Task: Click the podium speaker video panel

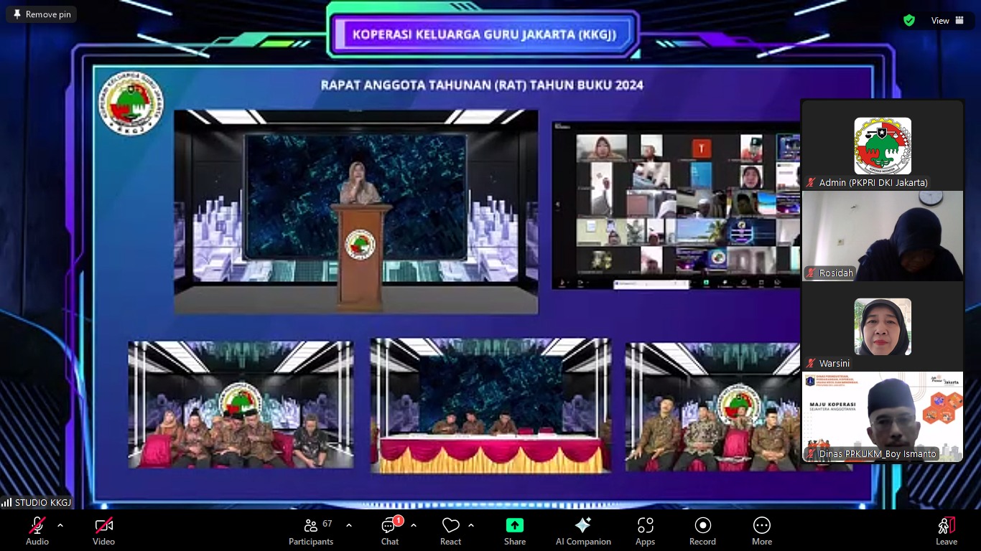Action: pos(356,212)
